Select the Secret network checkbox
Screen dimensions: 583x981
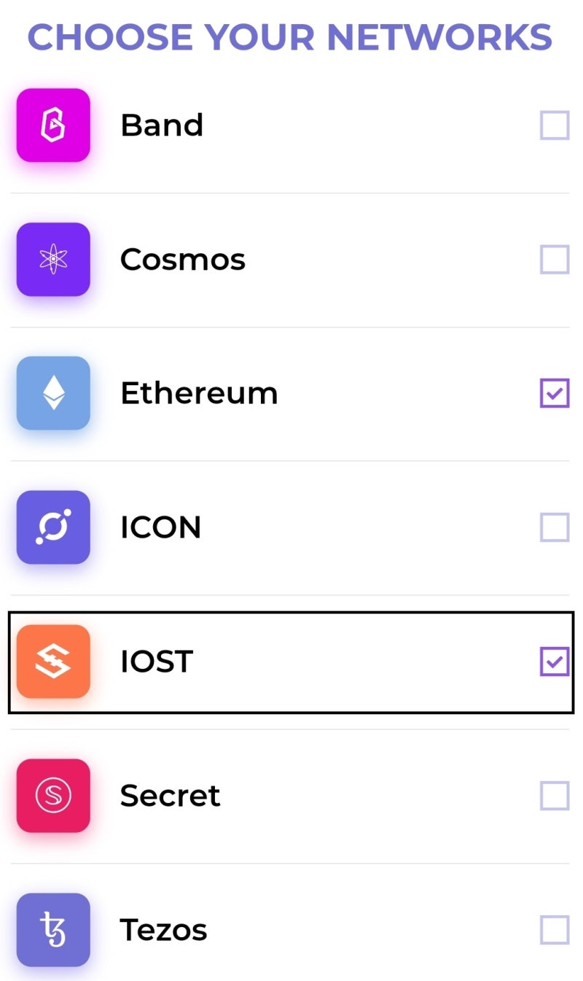point(555,796)
